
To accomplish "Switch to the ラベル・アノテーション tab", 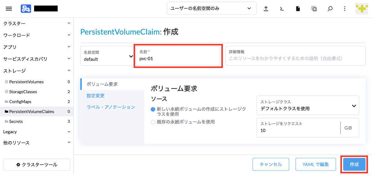I will coord(111,107).
